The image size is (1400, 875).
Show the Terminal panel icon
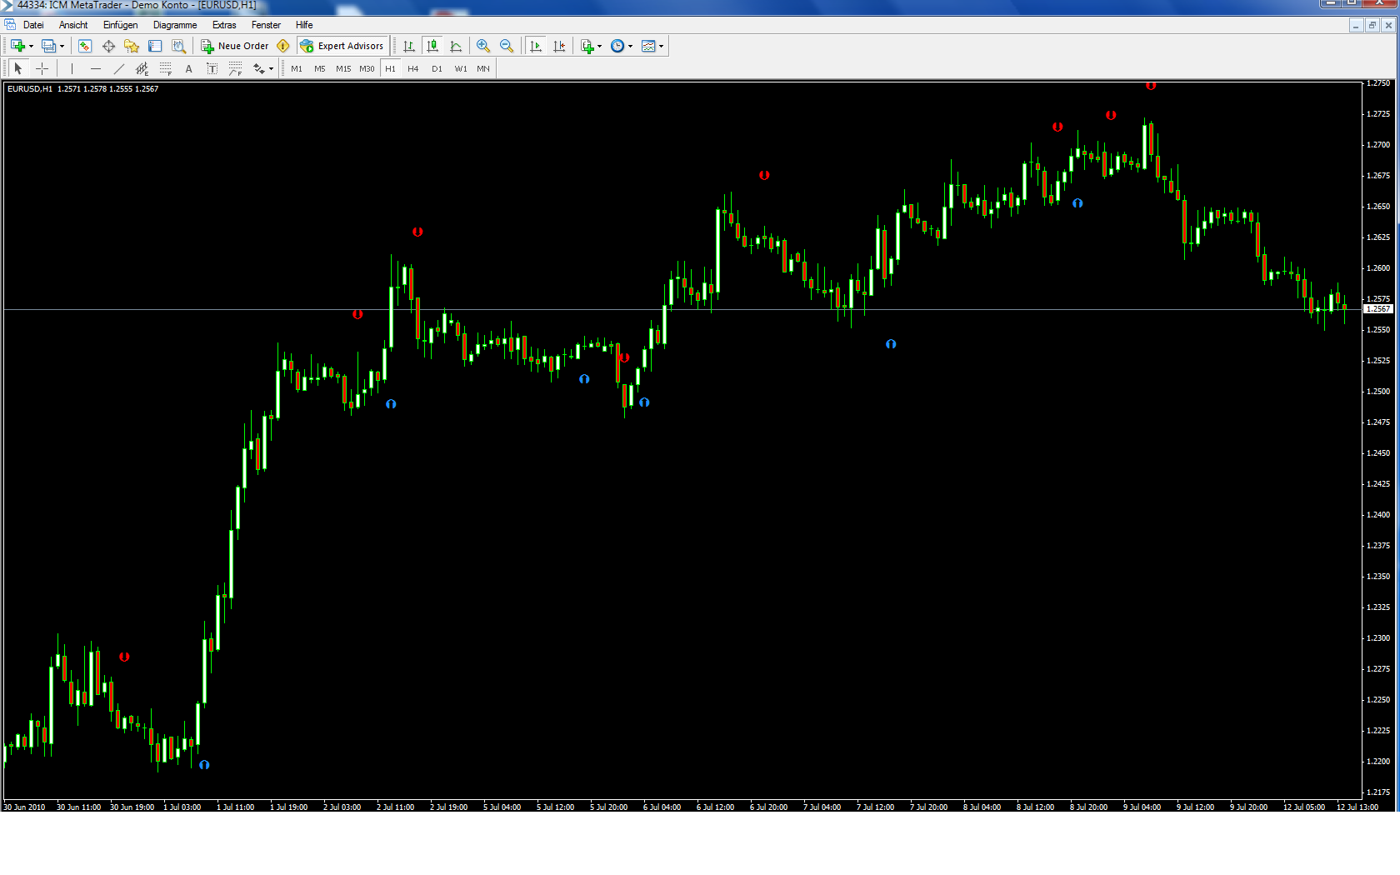coord(155,46)
